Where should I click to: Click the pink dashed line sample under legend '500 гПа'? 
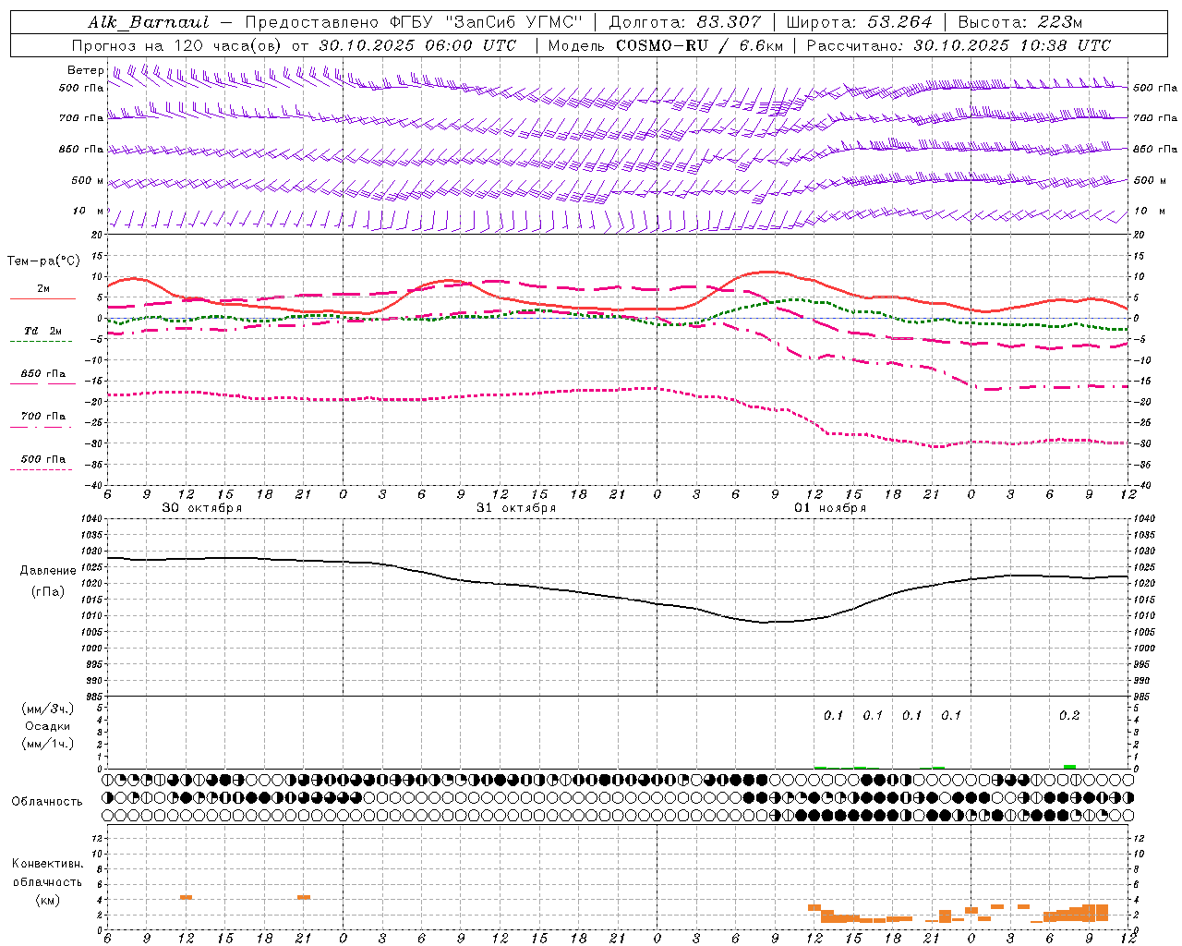point(42,470)
